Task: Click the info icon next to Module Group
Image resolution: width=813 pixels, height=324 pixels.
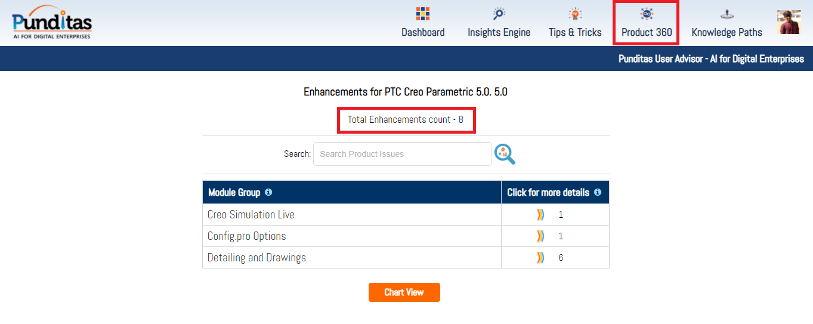Action: 268,192
